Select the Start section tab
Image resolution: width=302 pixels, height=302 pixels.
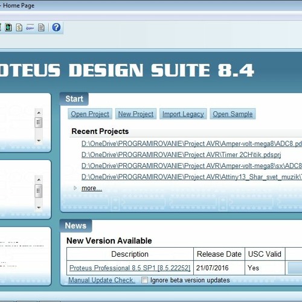[x=74, y=99]
